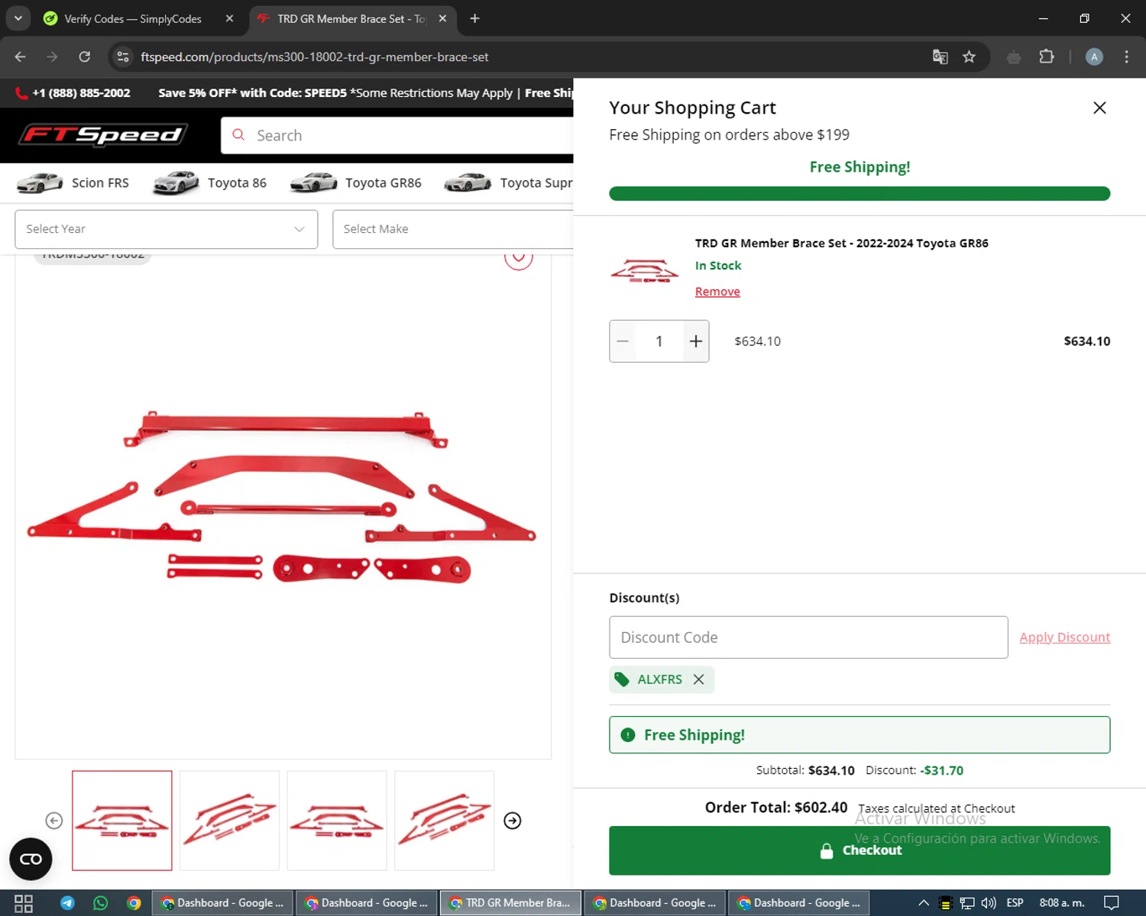Reload the current page
The height and width of the screenshot is (916, 1146).
[x=85, y=56]
